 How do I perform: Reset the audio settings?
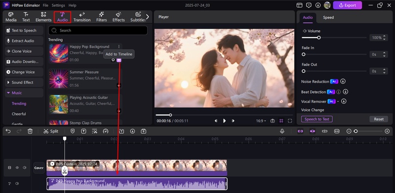click(379, 119)
